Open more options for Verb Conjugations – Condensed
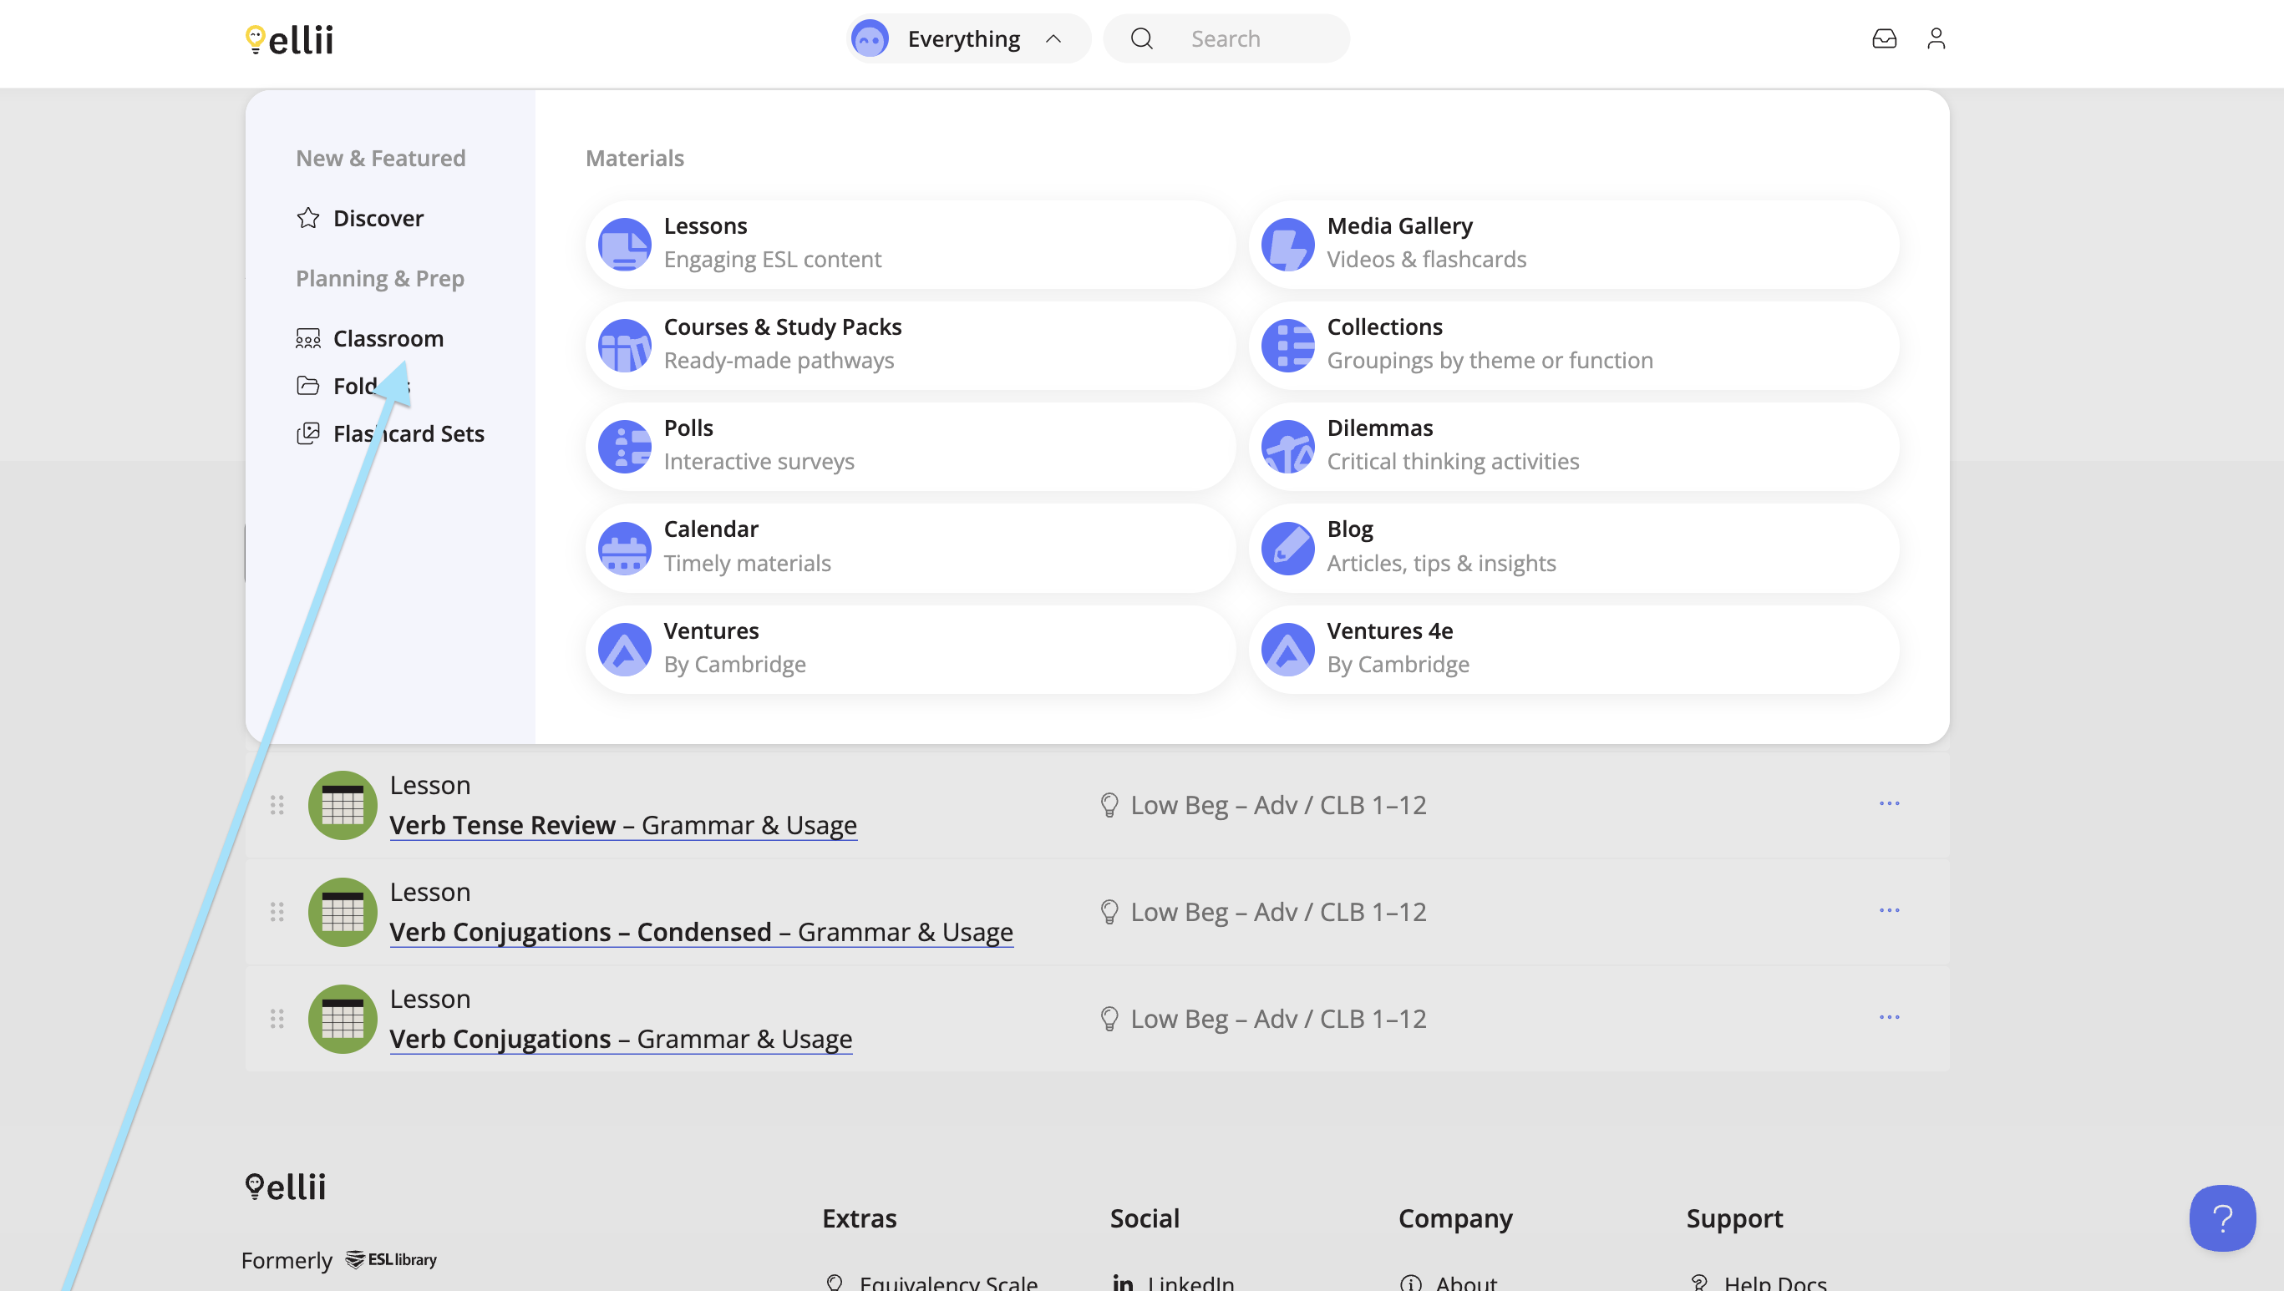 (1890, 910)
